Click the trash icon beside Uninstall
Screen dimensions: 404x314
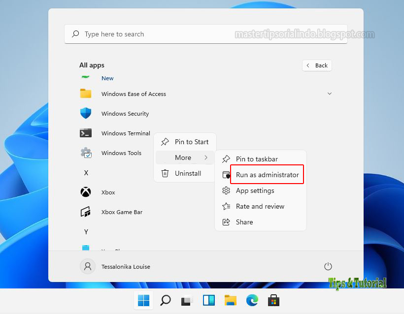[165, 173]
